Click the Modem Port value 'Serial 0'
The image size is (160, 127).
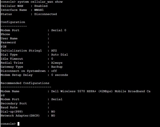tap(59, 30)
